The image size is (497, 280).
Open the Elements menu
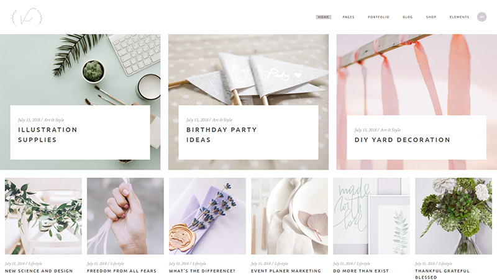click(x=459, y=17)
